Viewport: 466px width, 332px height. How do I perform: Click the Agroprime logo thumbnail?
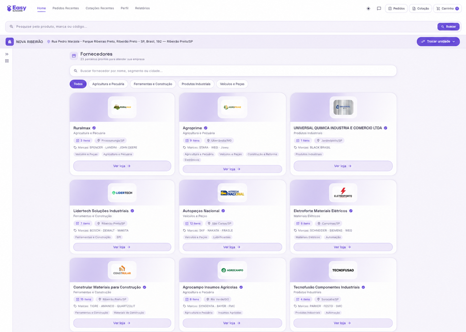click(232, 107)
